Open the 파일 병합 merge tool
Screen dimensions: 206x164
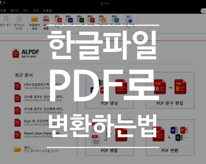point(46,23)
